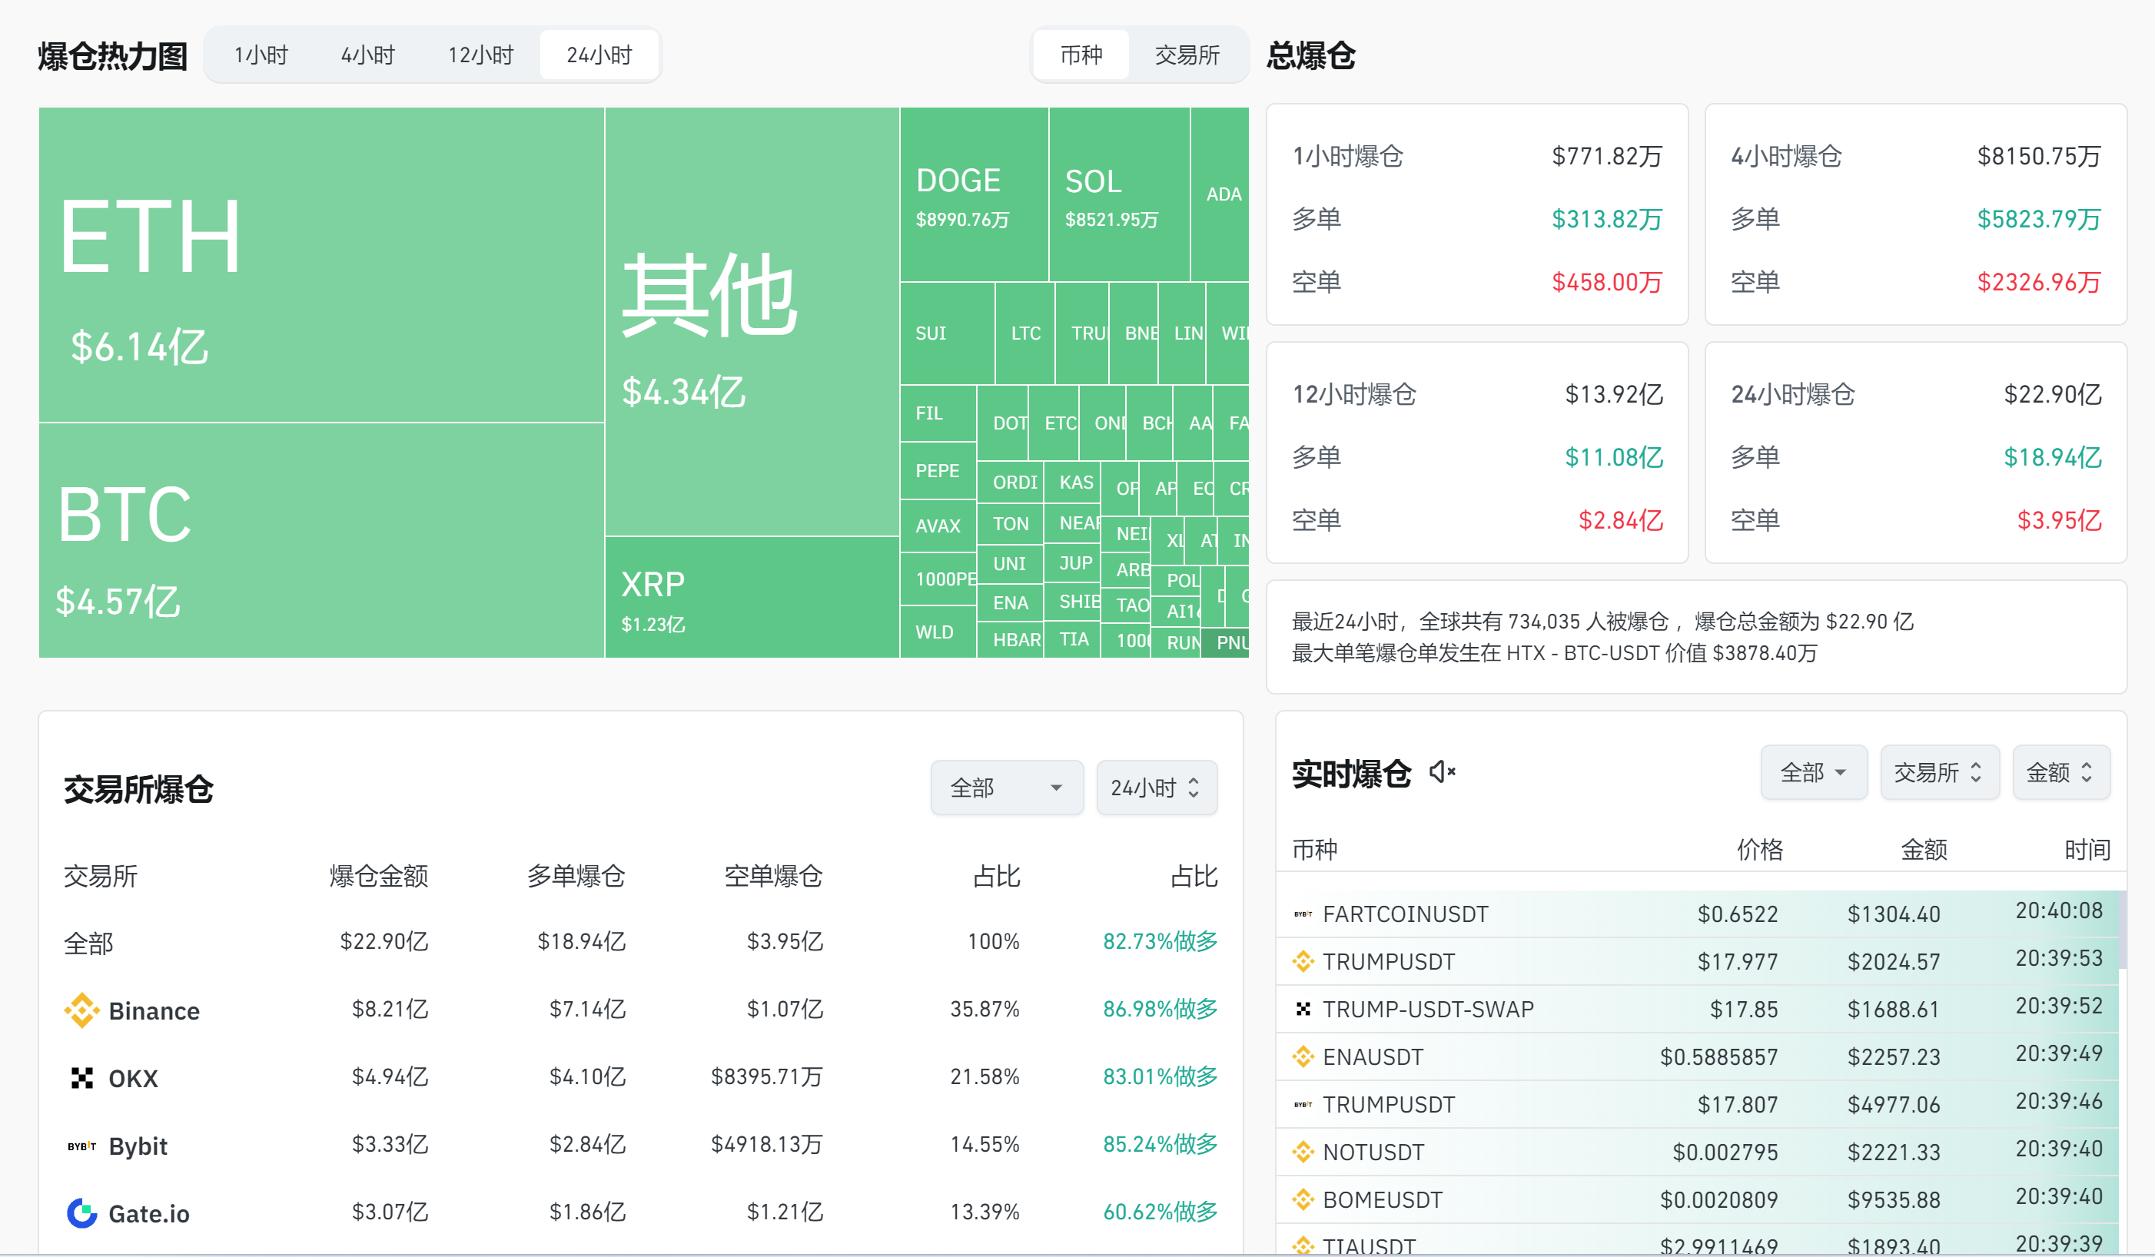Click the SUI heatmap tile

point(947,333)
